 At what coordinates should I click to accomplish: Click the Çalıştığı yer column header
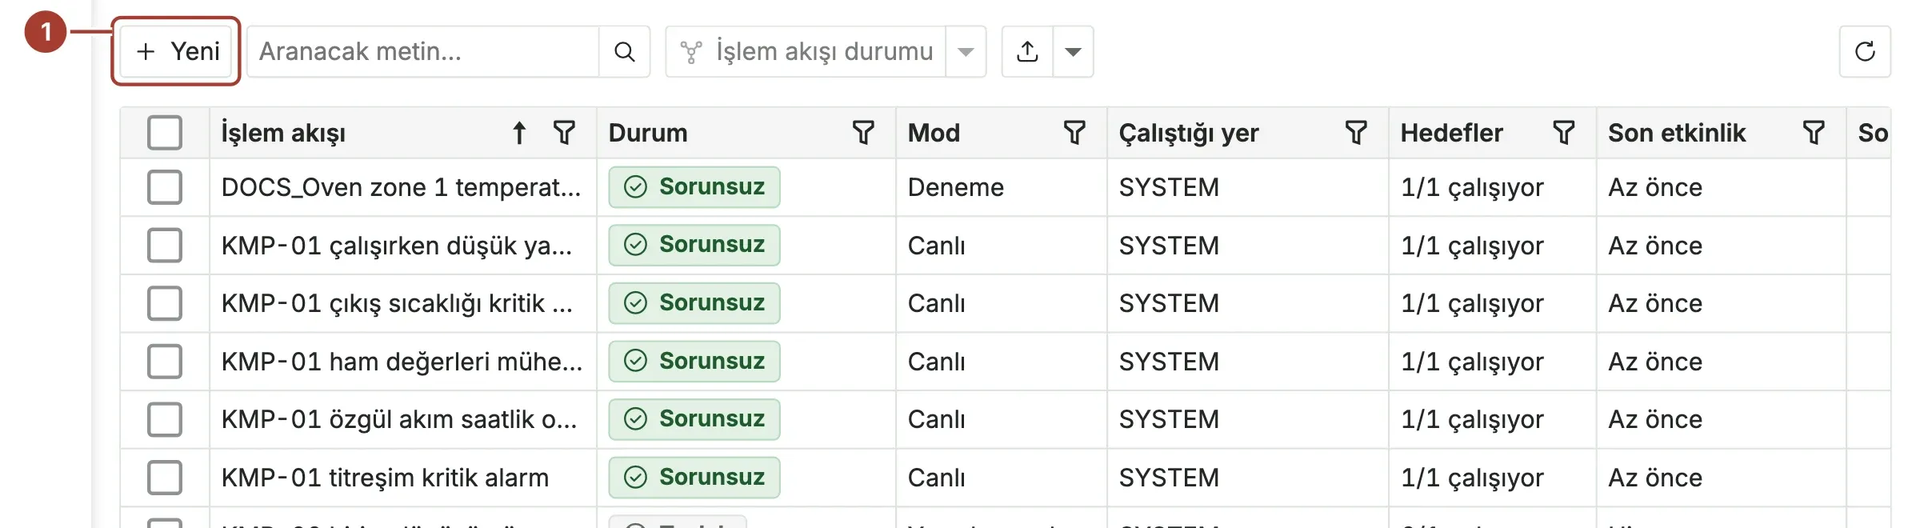point(1189,133)
